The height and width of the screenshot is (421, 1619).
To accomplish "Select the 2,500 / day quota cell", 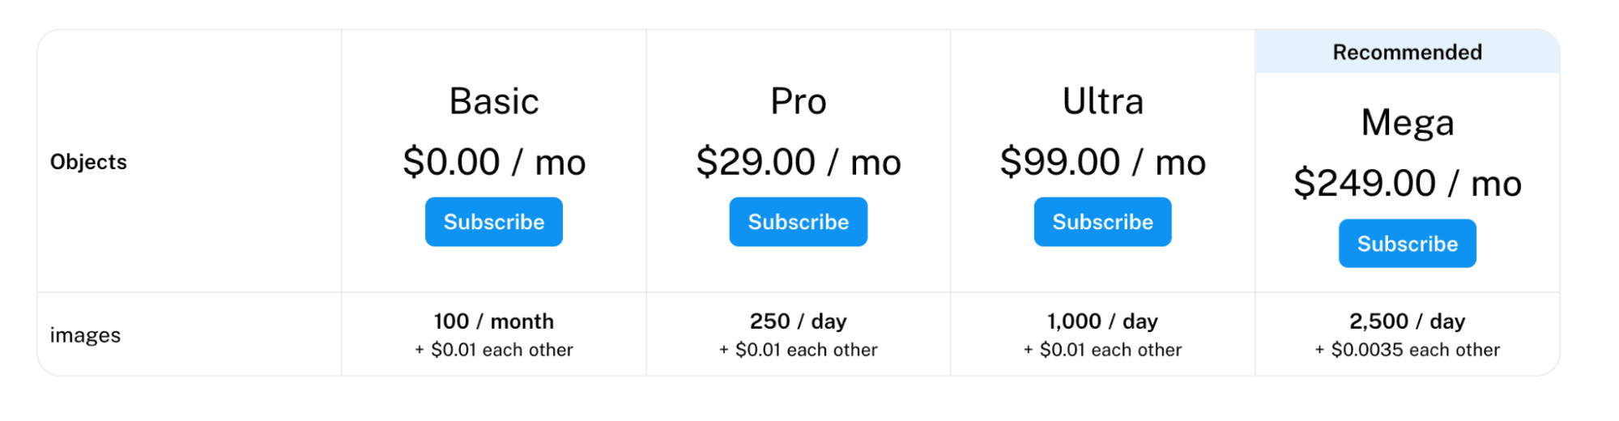I will 1408,334.
